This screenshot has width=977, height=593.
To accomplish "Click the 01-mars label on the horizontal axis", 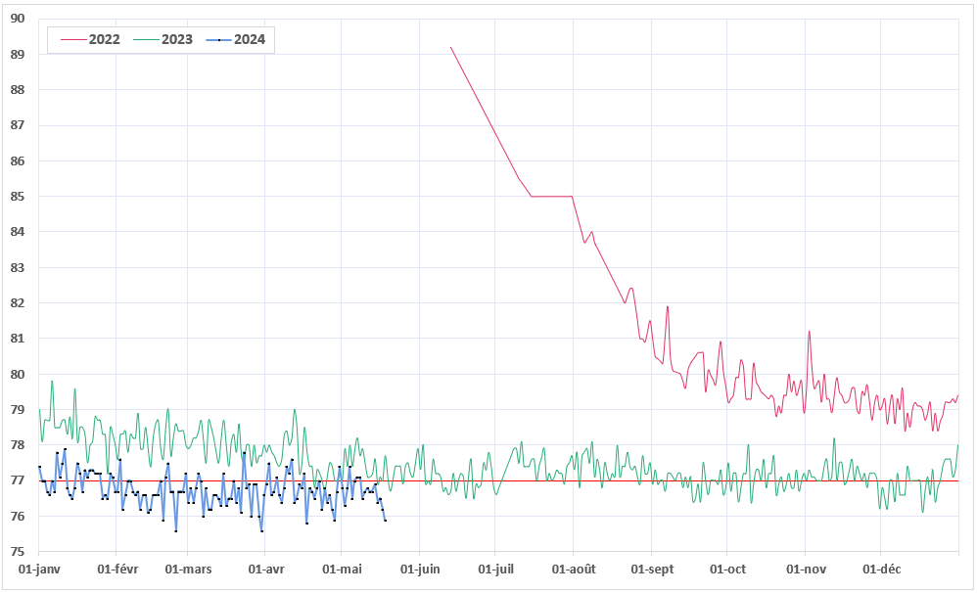I will point(188,569).
